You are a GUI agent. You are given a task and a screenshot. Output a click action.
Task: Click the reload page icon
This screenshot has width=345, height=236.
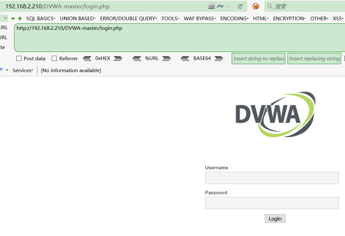(240, 6)
